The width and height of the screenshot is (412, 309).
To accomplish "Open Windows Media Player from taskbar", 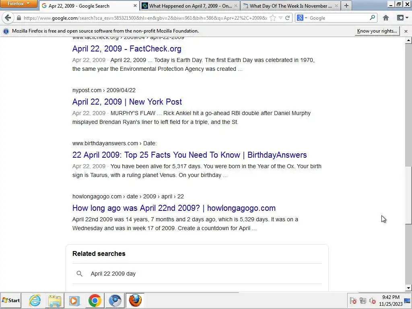I will click(x=74, y=300).
